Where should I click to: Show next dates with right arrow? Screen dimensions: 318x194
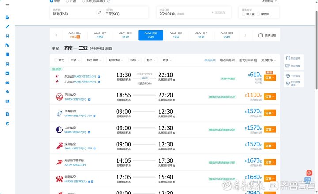pos(246,35)
